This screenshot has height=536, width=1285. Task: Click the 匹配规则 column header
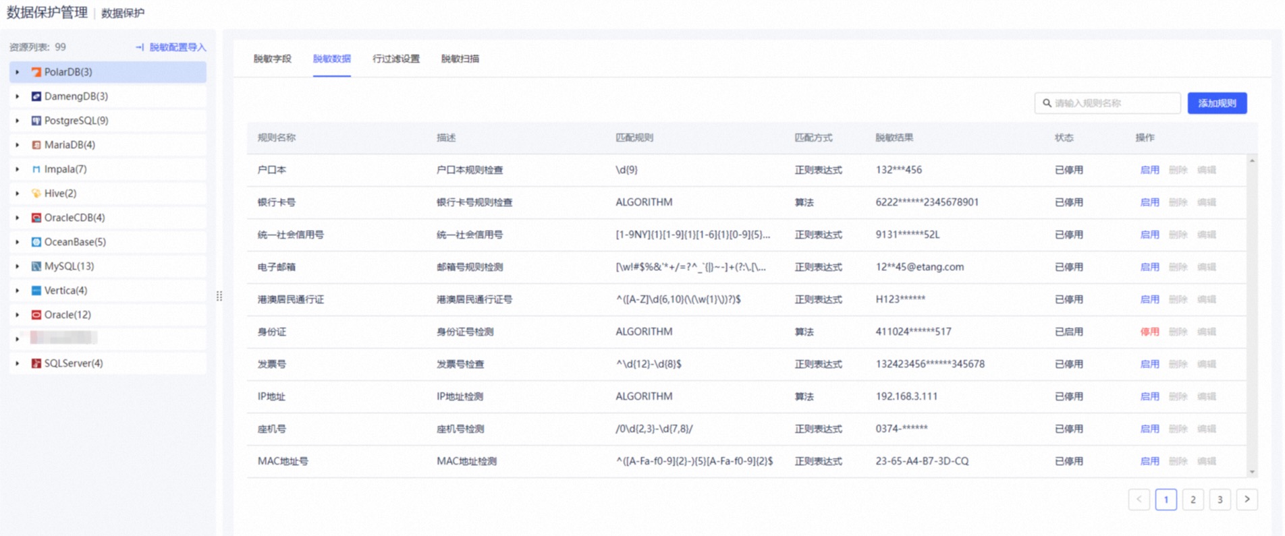[634, 138]
